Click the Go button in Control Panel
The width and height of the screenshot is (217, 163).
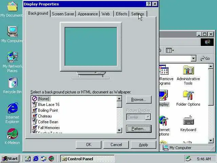(205, 58)
